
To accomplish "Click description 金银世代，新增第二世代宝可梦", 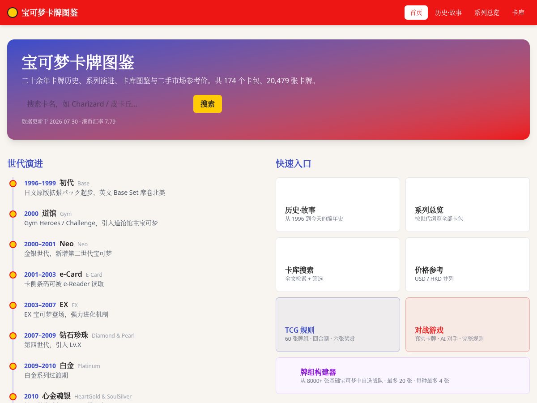I will click(68, 253).
